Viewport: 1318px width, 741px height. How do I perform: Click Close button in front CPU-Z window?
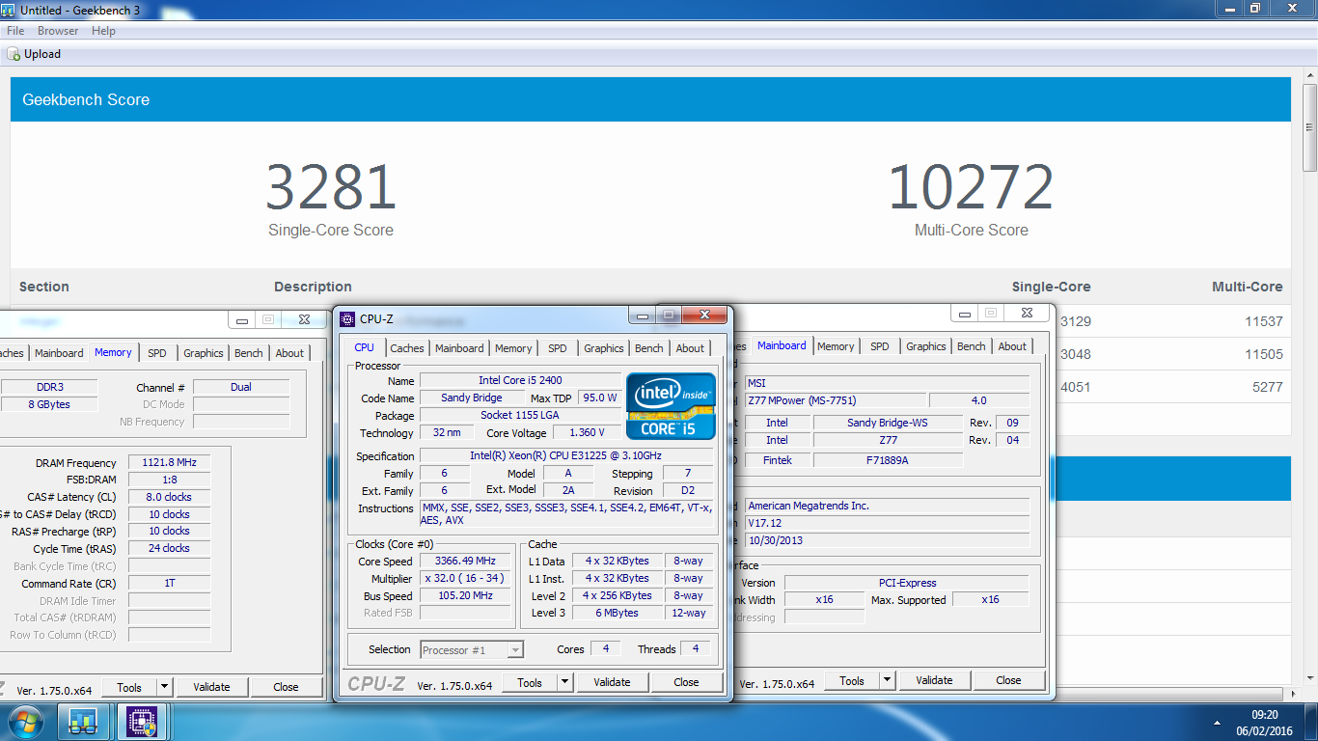(x=686, y=682)
